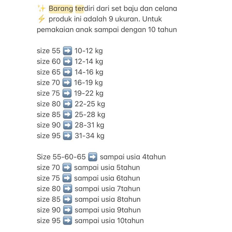The height and width of the screenshot is (232, 232).
Task: Click arrow emoji before sampai usia 10tahun
Action: 68,220
